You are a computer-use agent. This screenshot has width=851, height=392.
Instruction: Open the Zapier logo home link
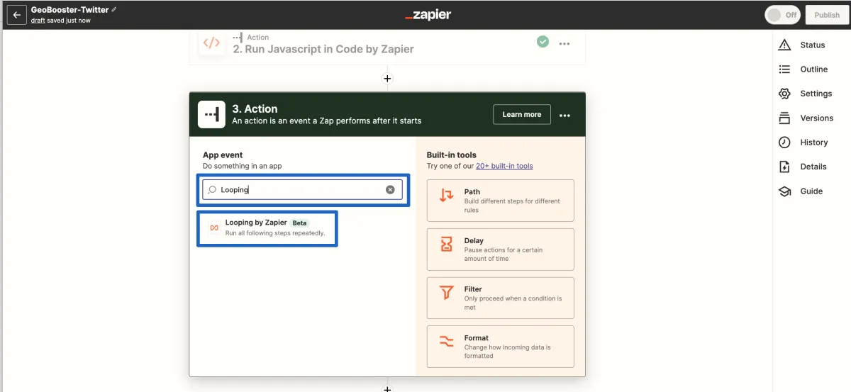pyautogui.click(x=428, y=15)
